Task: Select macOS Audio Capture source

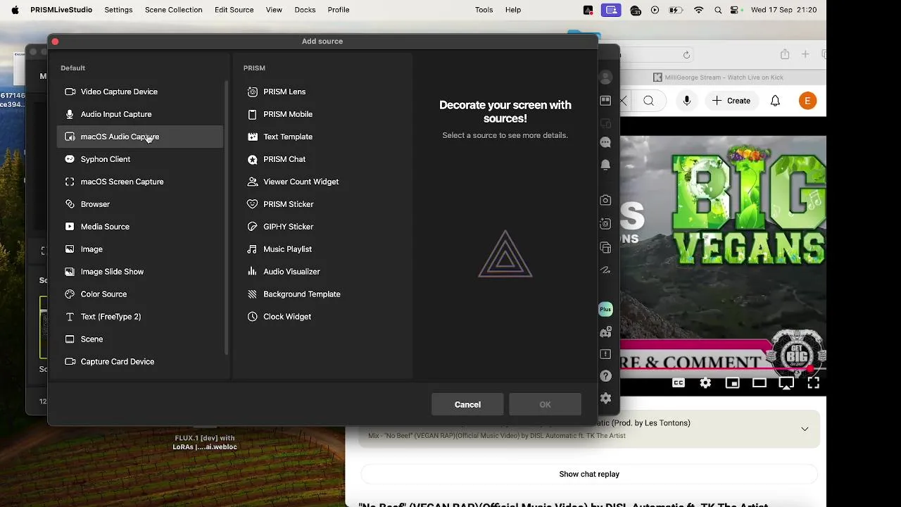Action: [140, 137]
